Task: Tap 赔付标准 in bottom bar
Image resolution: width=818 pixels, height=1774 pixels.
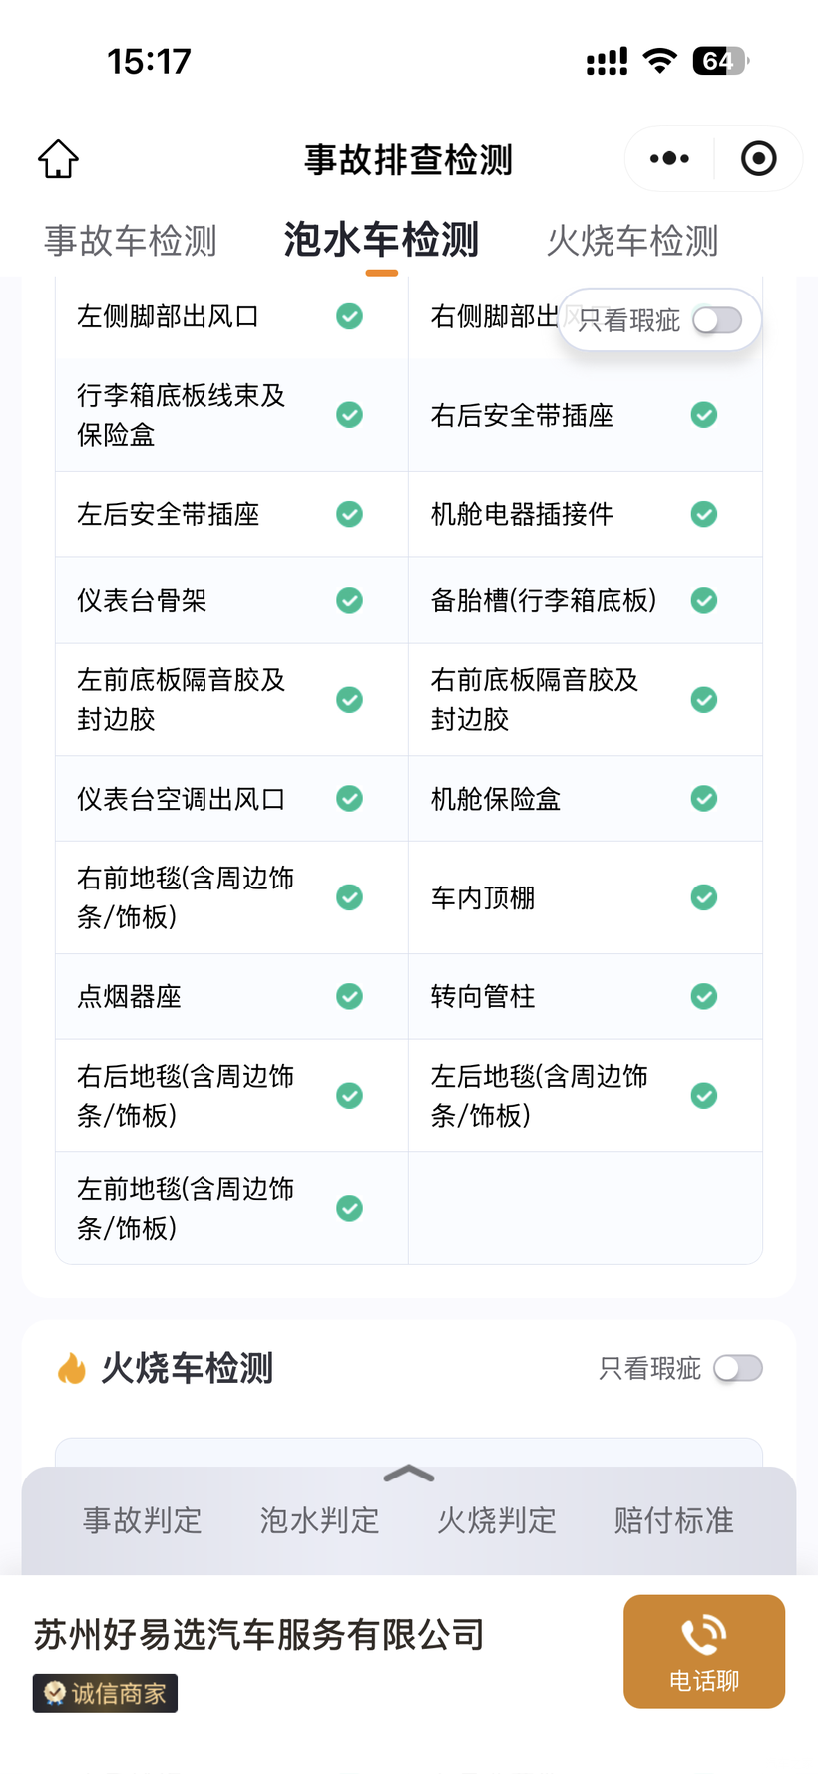Action: (673, 1520)
